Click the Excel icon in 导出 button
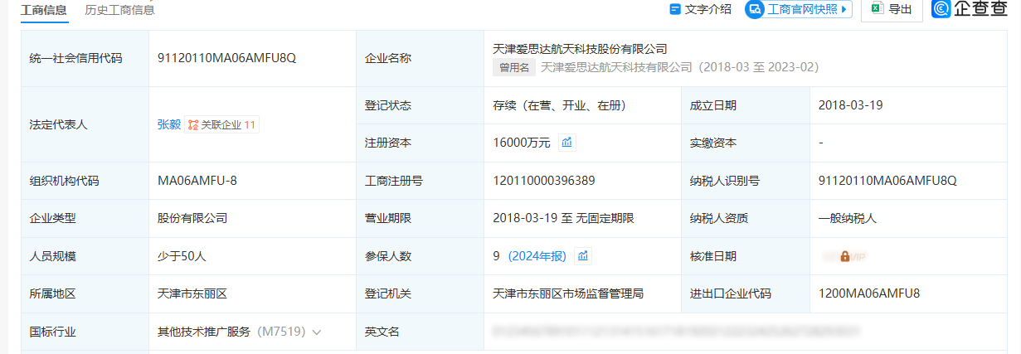 (x=876, y=9)
